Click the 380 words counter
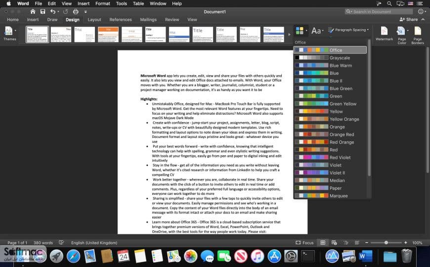This screenshot has height=267, width=430. (43, 243)
